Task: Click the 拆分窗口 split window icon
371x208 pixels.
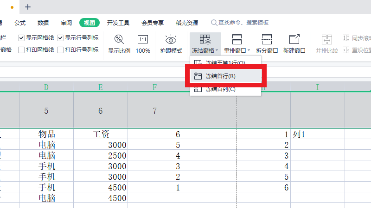Action: click(x=267, y=40)
